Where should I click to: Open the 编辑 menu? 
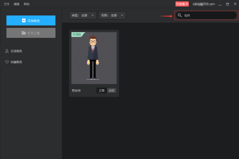pyautogui.click(x=16, y=4)
